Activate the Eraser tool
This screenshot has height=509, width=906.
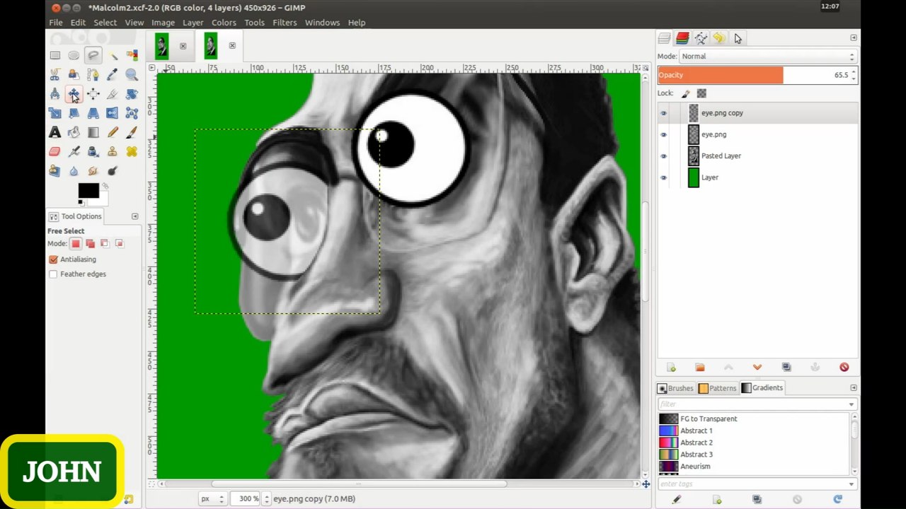tap(55, 151)
